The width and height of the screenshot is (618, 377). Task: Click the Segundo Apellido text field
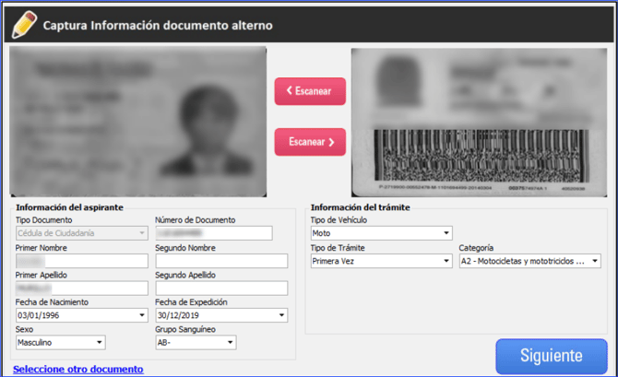click(x=221, y=289)
